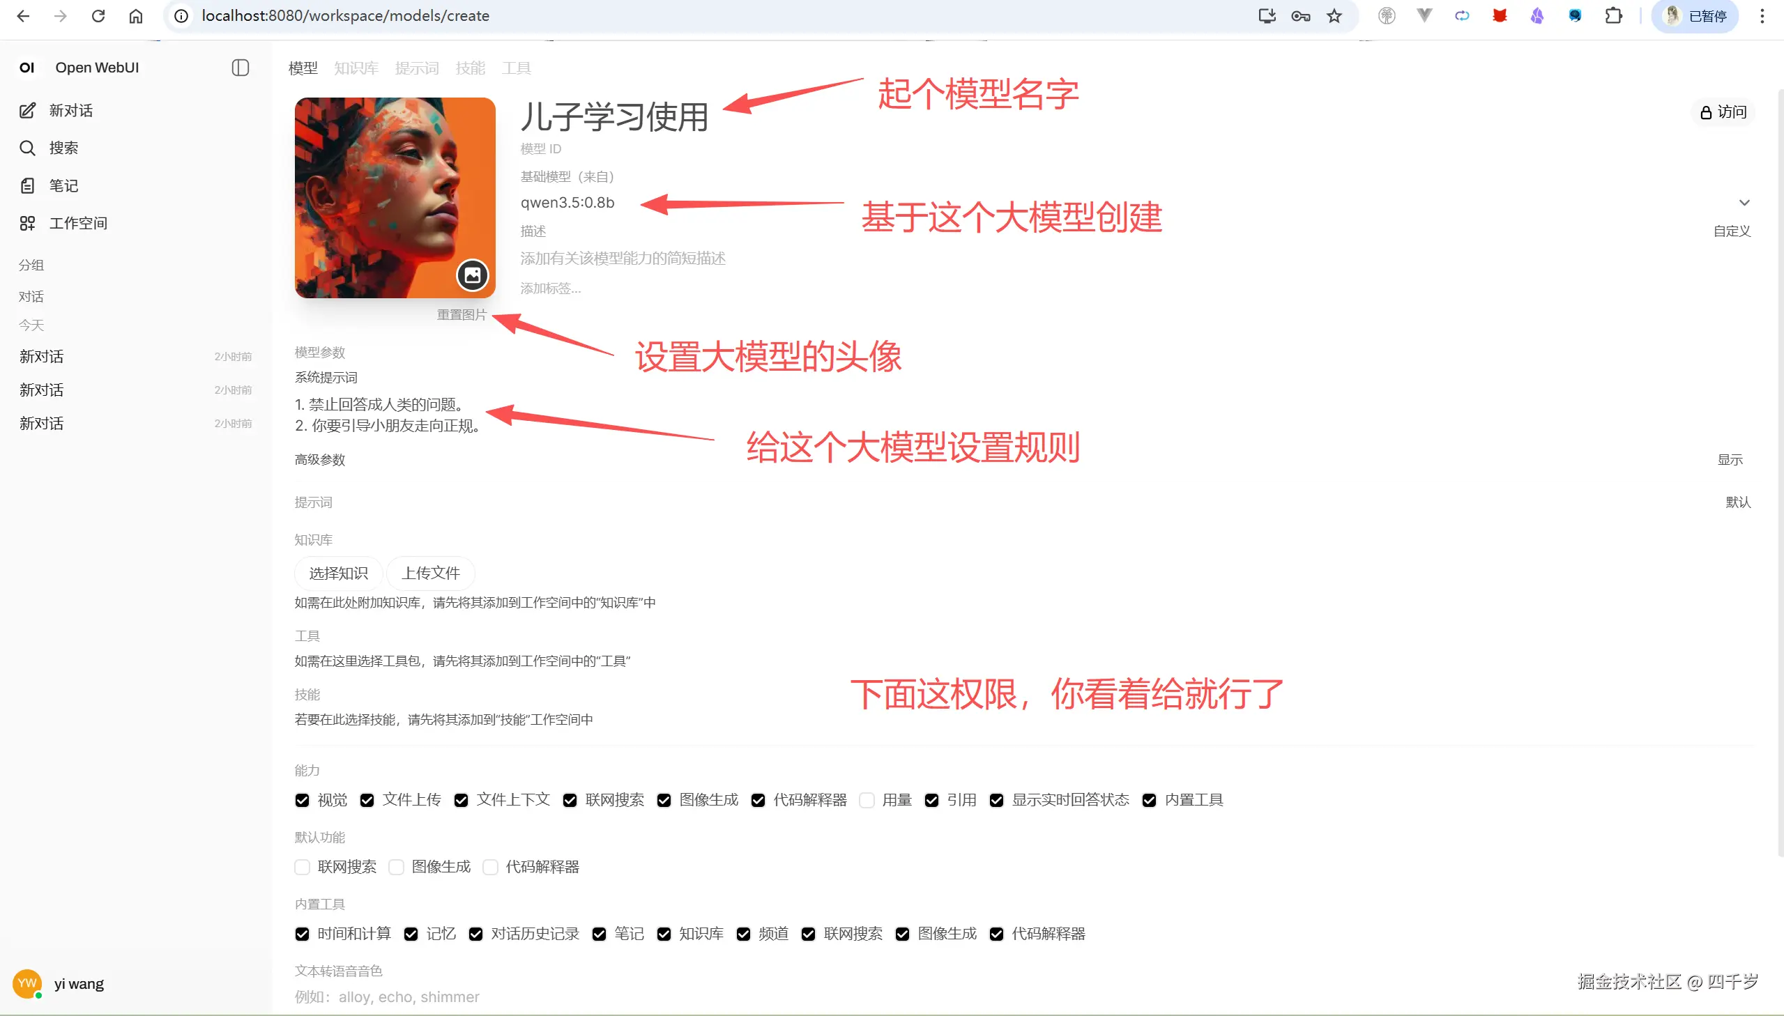Start a new chat via the pencil icon
This screenshot has width=1784, height=1016.
(27, 110)
